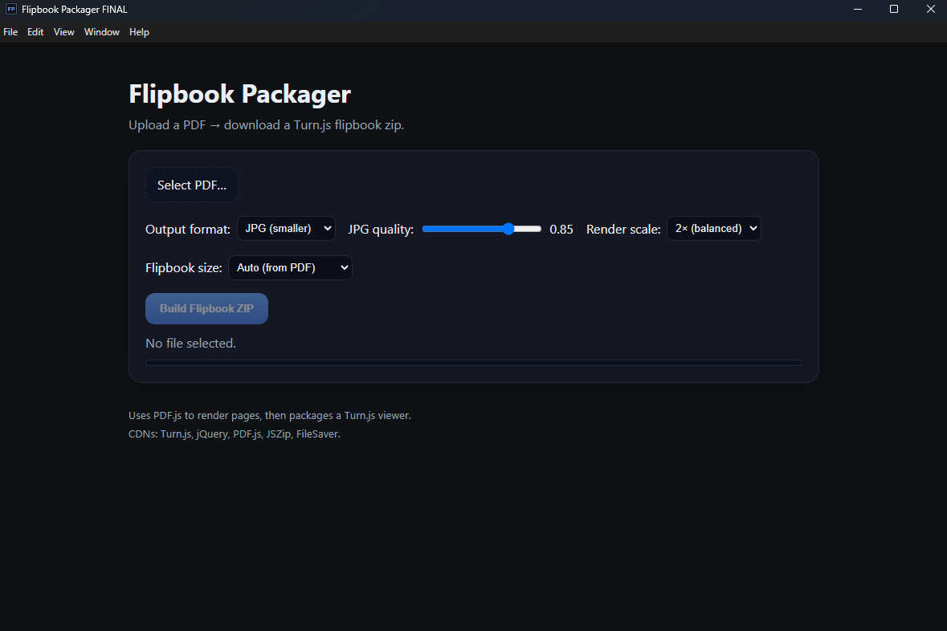Minimize the Flipbook Packager window
The height and width of the screenshot is (631, 947).
pyautogui.click(x=857, y=10)
